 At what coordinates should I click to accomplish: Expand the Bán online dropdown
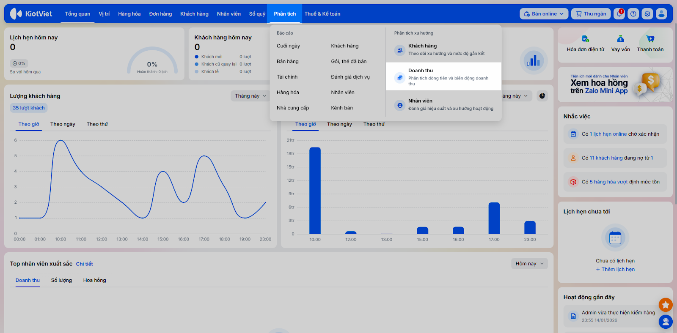pos(544,14)
